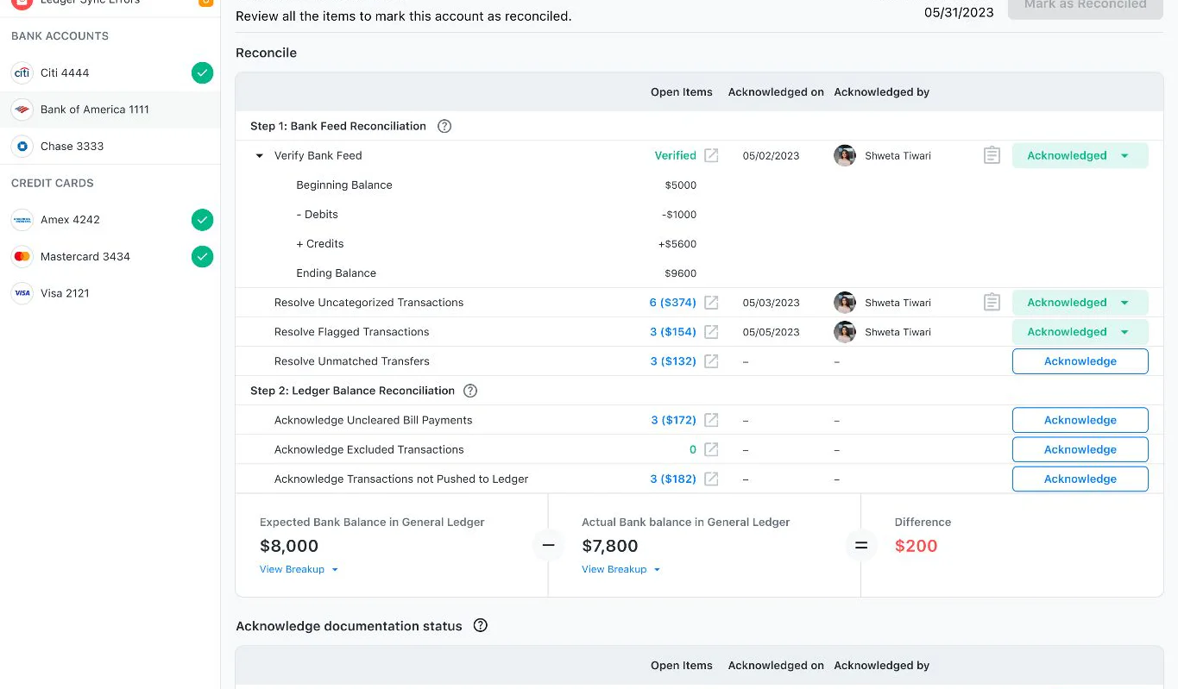Viewport: 1178px width, 689px height.
Task: Open the 3 ($172) uncleared payments link
Action: pos(673,420)
